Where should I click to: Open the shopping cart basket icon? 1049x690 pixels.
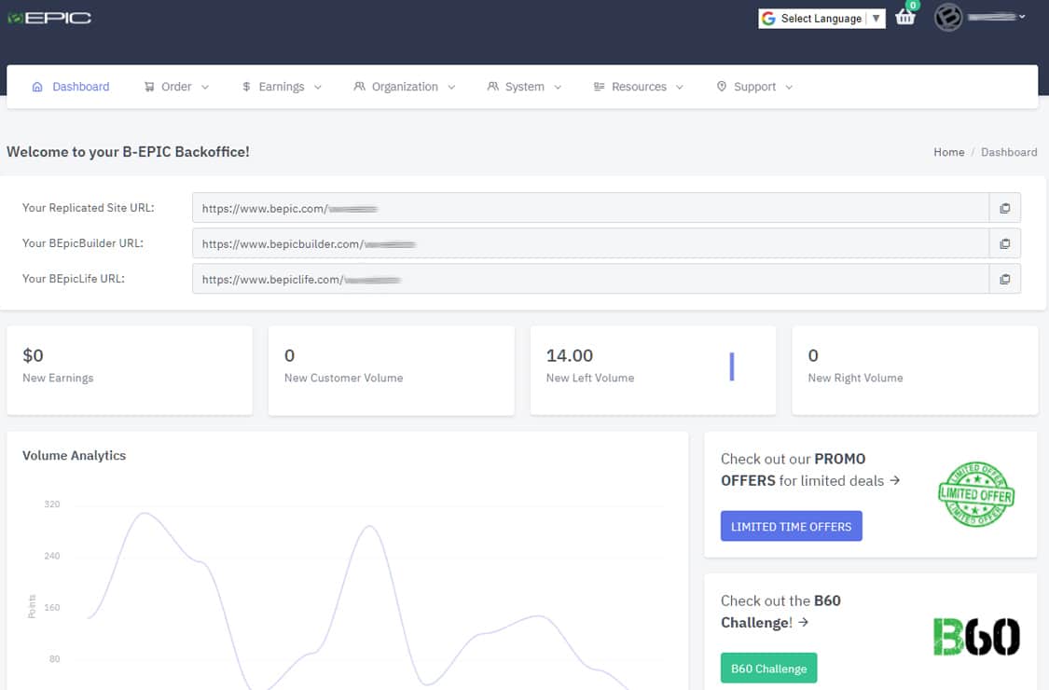tap(905, 17)
